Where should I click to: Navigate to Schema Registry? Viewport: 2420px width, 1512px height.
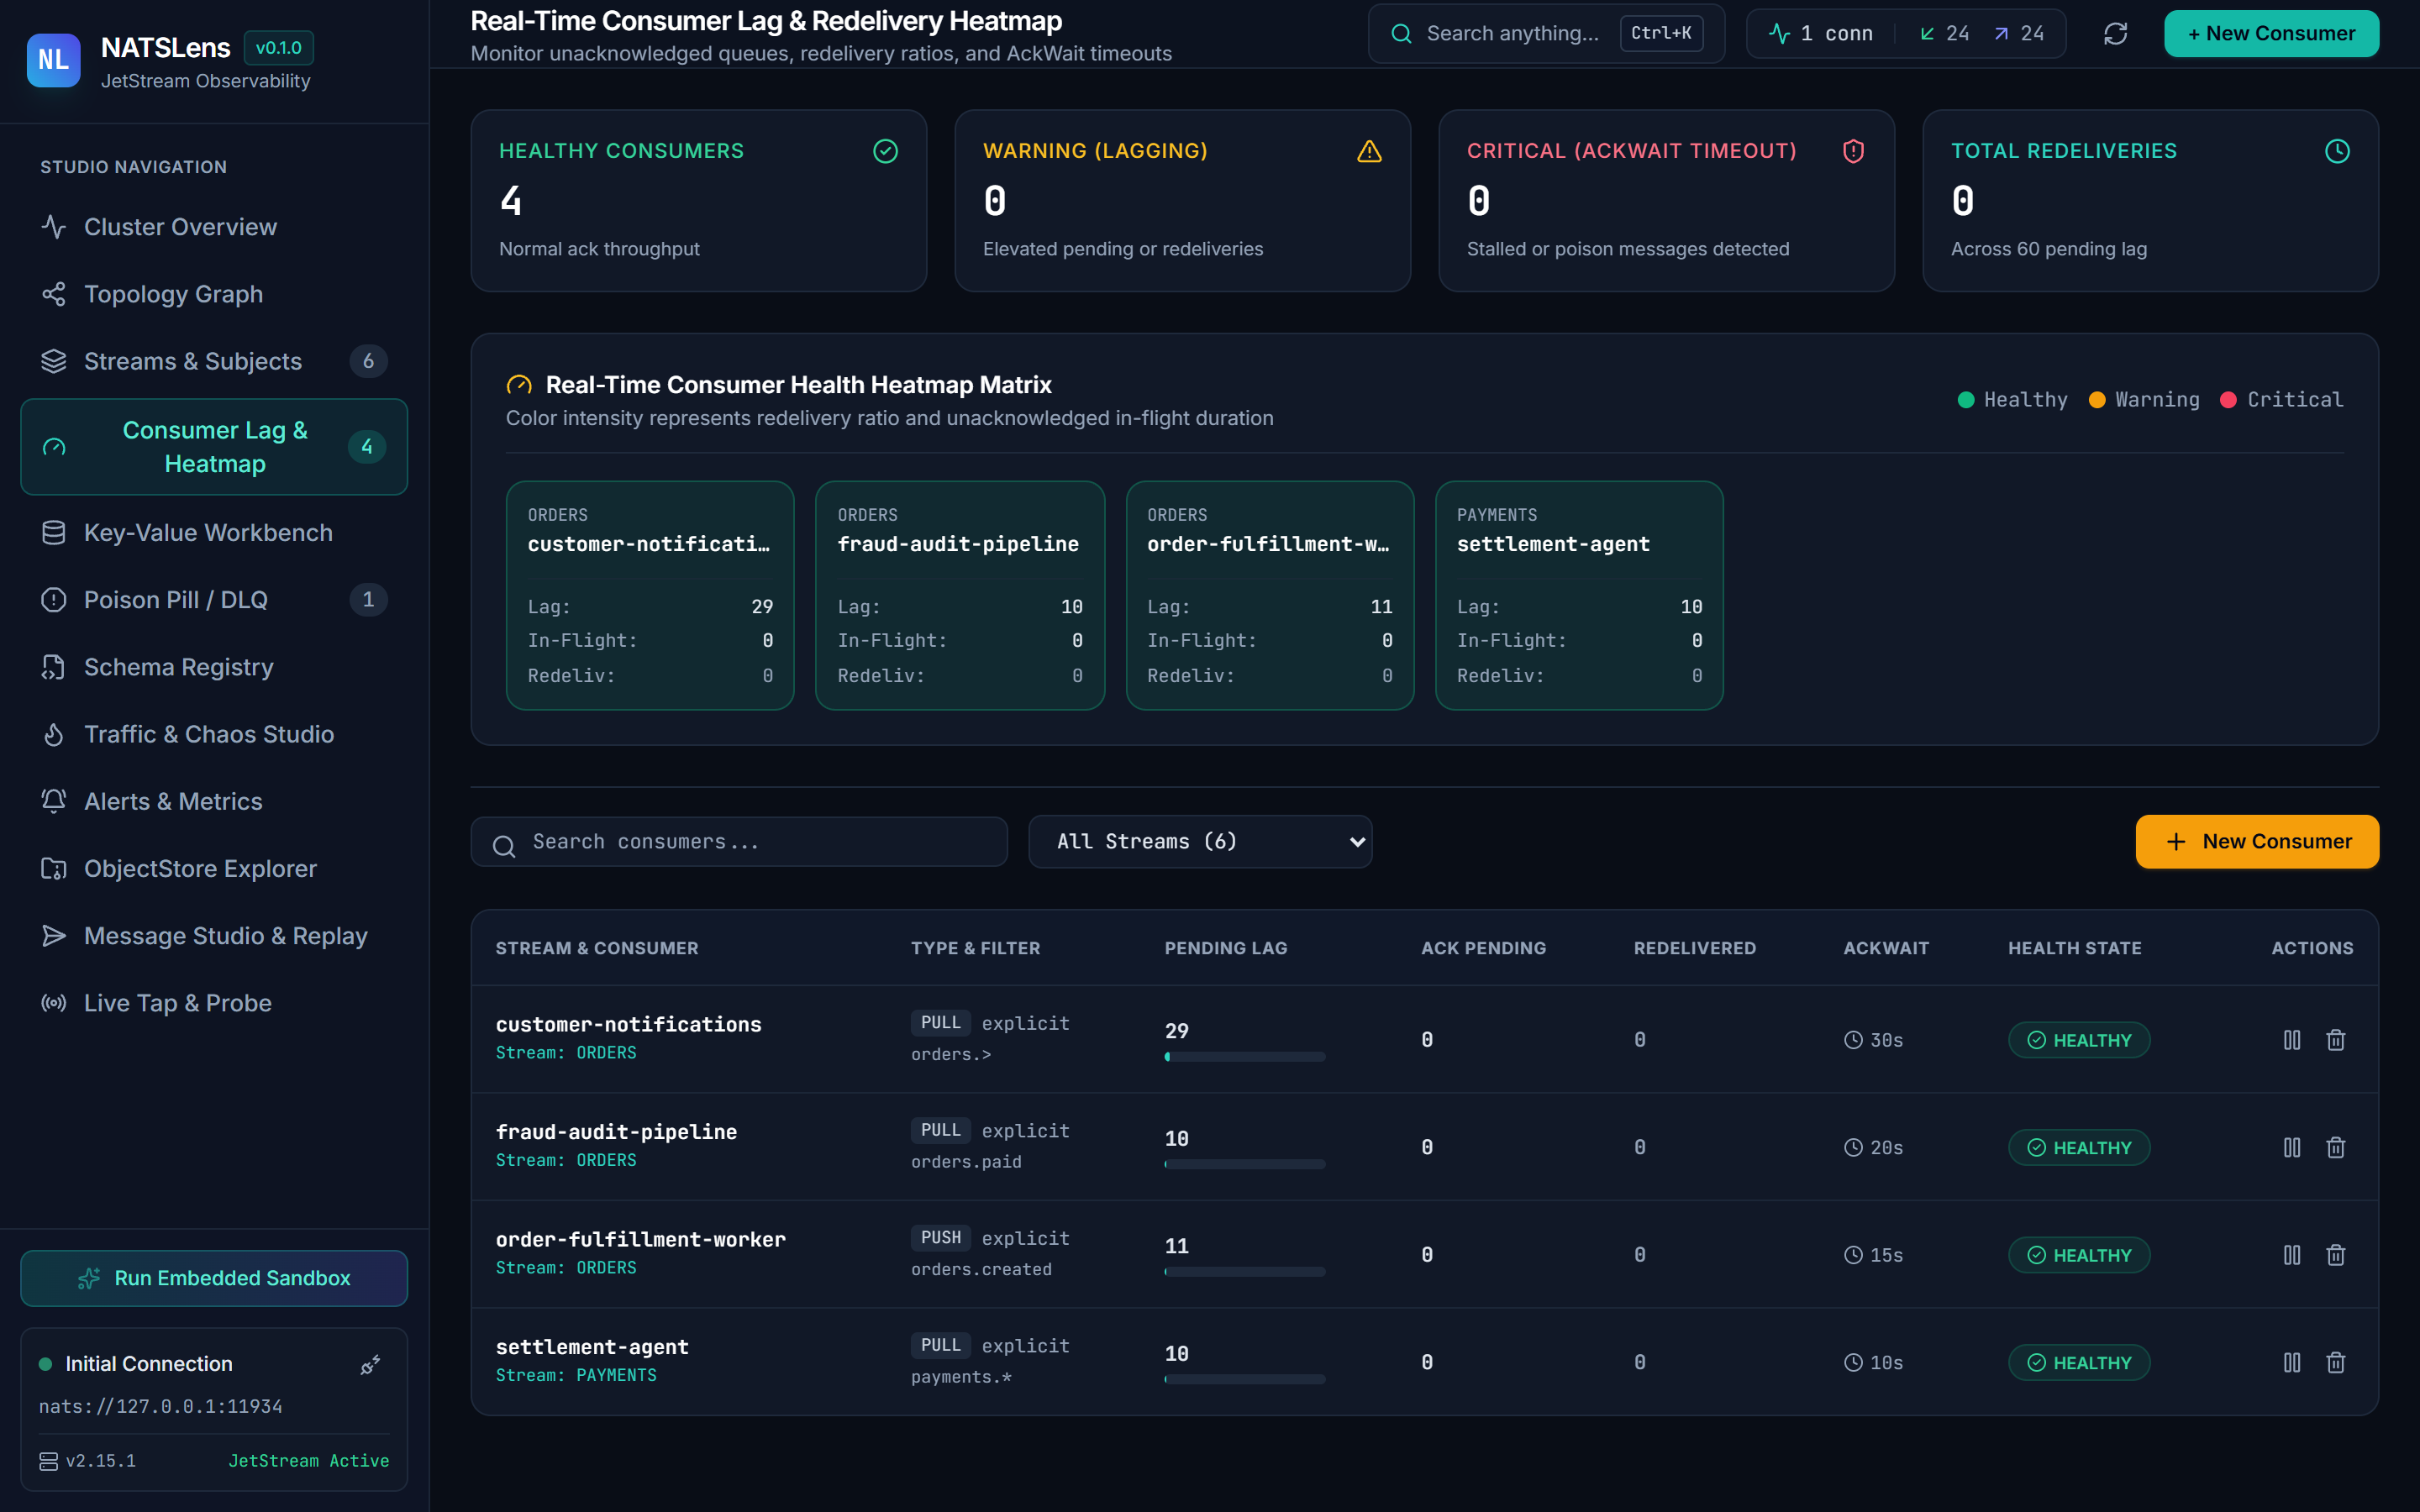click(x=214, y=667)
